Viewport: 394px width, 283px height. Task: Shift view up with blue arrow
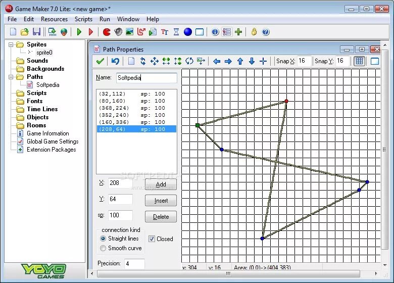[240, 61]
